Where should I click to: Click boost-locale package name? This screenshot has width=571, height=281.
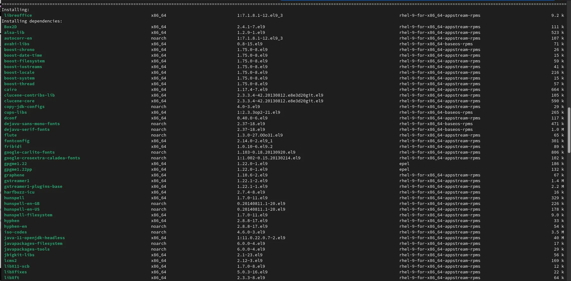(19, 72)
